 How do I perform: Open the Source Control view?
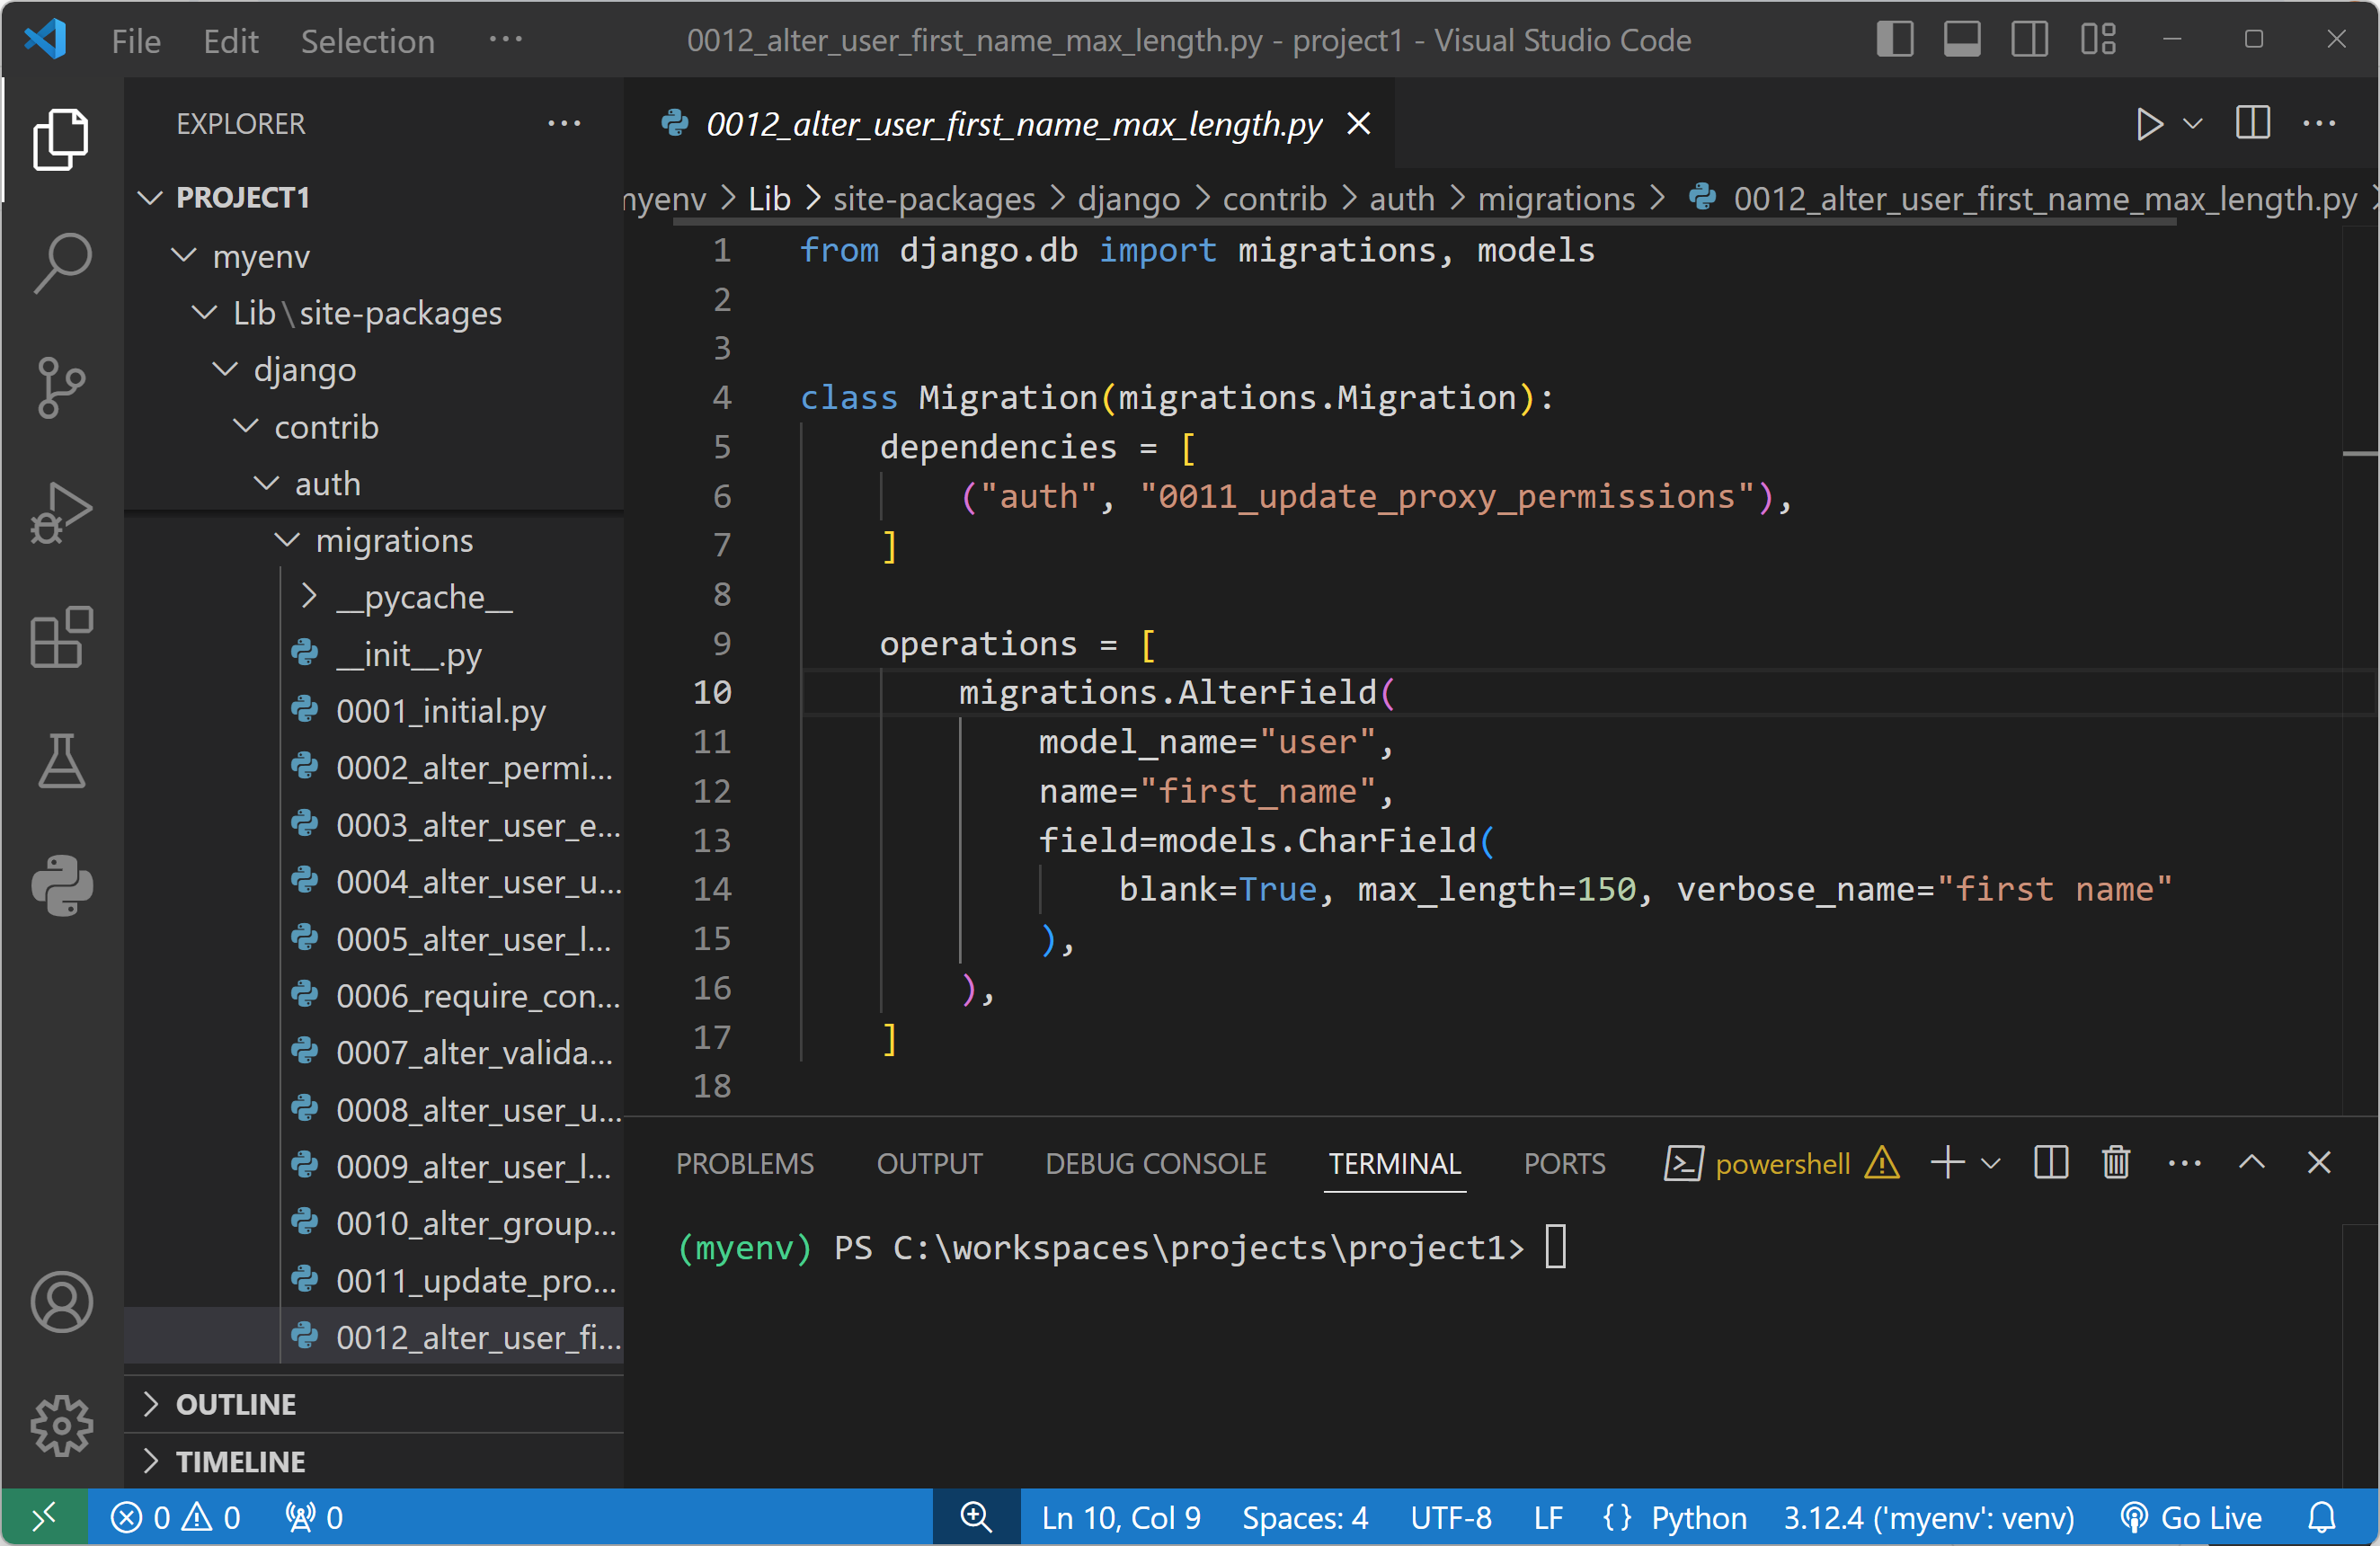pos(62,387)
